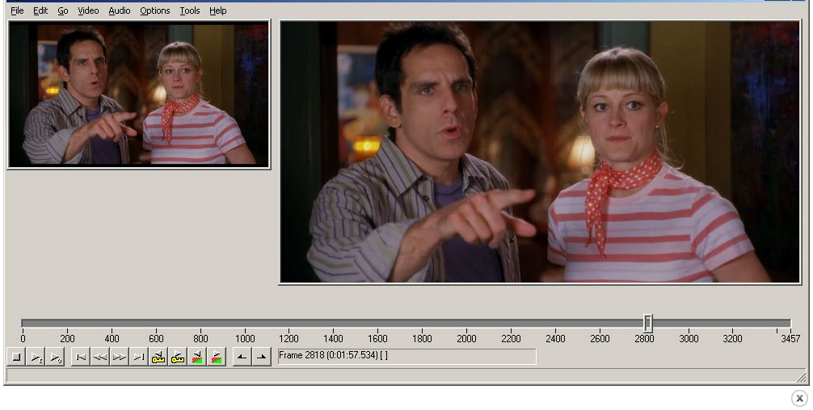The height and width of the screenshot is (410, 813).
Task: Click timeline at frame 3200 label
Action: click(x=732, y=338)
